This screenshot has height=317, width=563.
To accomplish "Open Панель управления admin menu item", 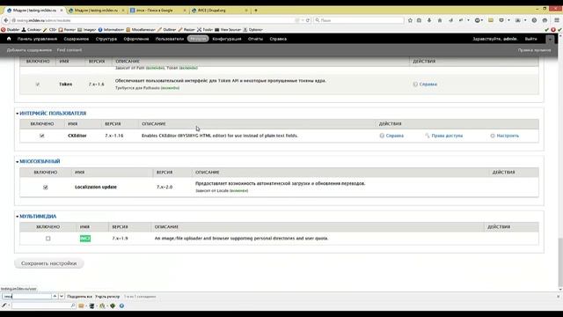I will click(x=37, y=39).
